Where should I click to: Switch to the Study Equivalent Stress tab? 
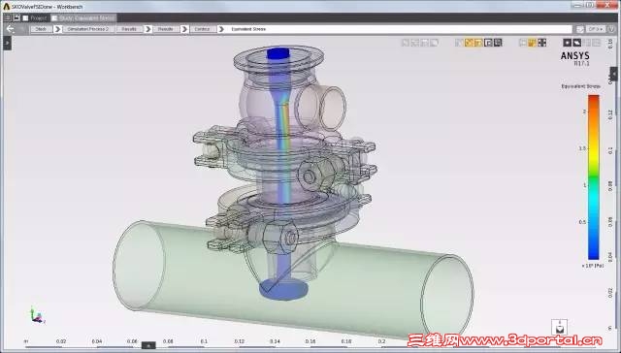[83, 18]
